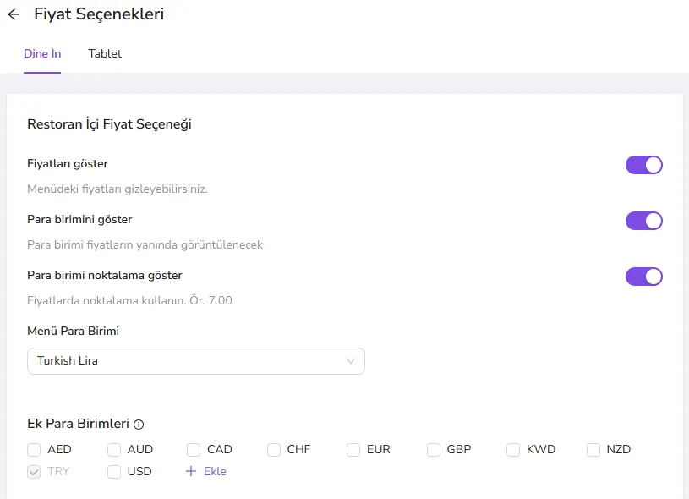This screenshot has height=499, width=689.
Task: Switch to the Tablet tab
Action: [105, 53]
